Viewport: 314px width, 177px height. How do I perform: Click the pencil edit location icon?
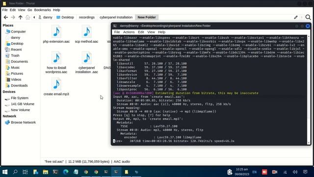pos(296,18)
